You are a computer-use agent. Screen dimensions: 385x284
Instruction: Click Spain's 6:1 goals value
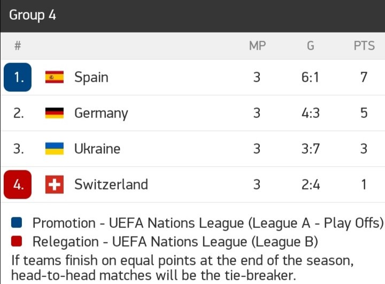(310, 77)
